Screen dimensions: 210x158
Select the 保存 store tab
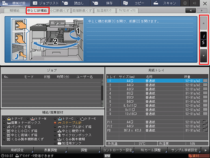[105, 3]
